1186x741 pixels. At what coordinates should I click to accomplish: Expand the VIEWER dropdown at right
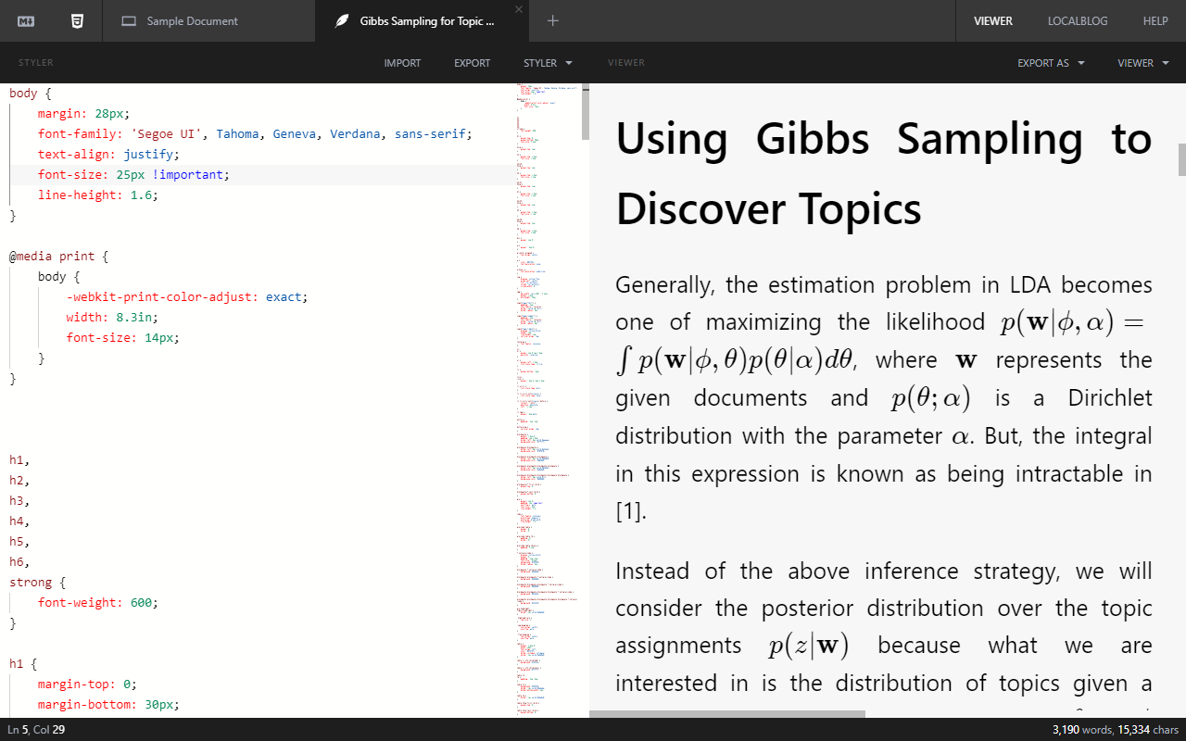[1142, 63]
